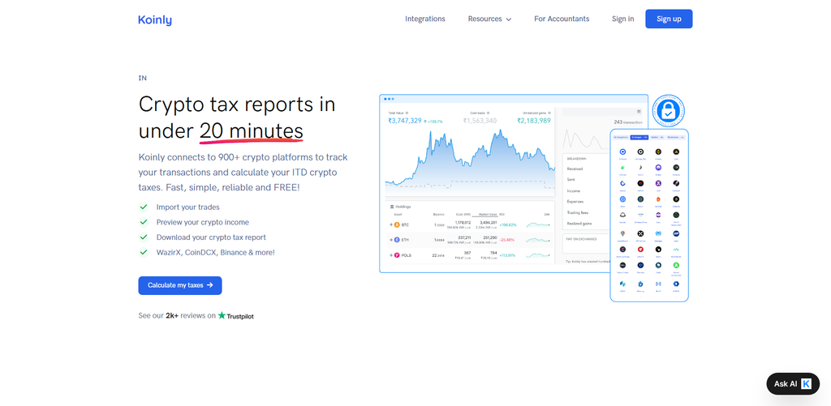Viewport: 831px width, 406px height.
Task: Select the highlighted Exchanges tab in integrations panel
Action: [639, 137]
